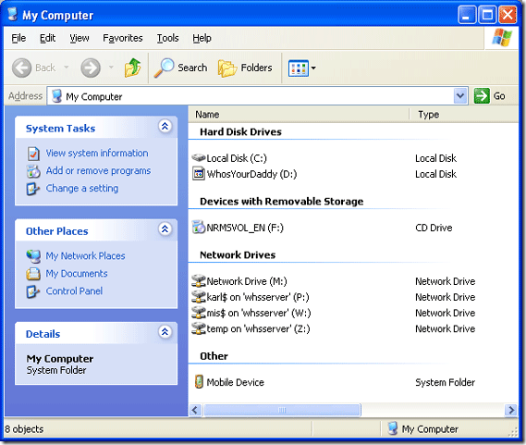Image resolution: width=526 pixels, height=445 pixels.
Task: Click My Computer icon in address bar
Action: (x=56, y=96)
